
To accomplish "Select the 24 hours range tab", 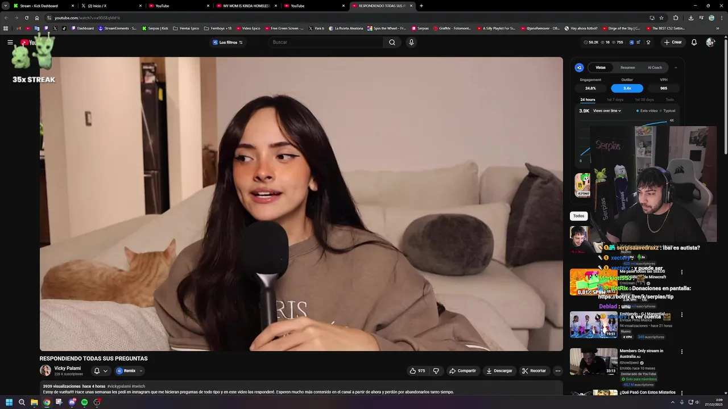I will click(588, 100).
